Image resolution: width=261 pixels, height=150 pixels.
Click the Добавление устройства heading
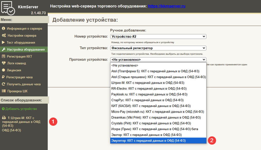[85, 20]
